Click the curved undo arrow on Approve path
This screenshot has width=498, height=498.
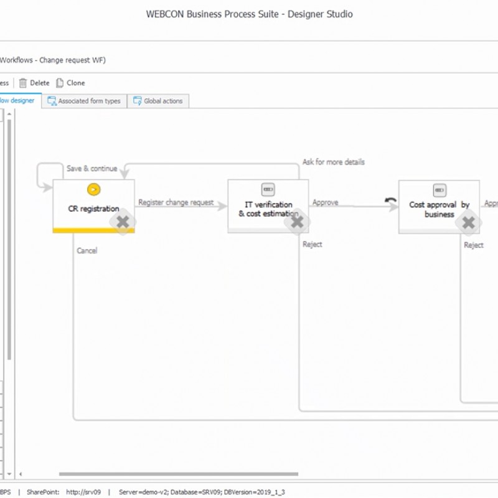(x=391, y=201)
